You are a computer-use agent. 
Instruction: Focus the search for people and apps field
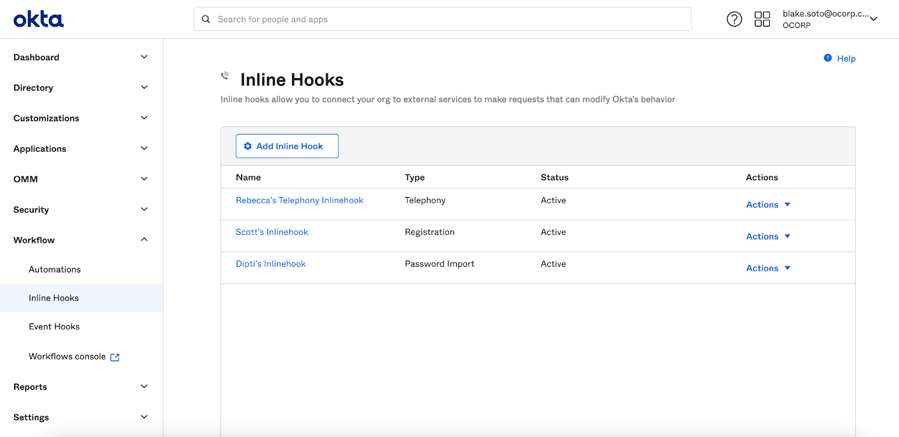coord(449,19)
